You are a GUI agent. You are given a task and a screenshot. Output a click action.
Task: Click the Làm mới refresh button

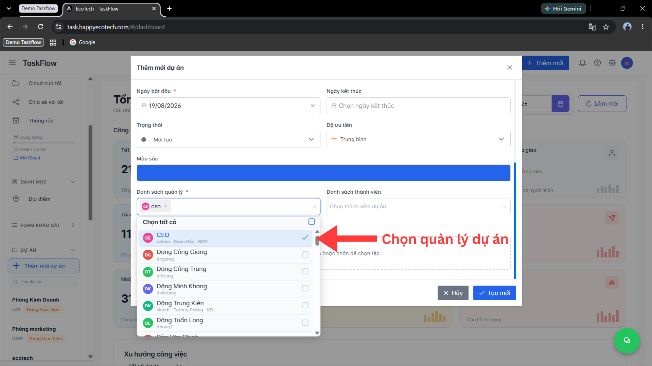602,104
